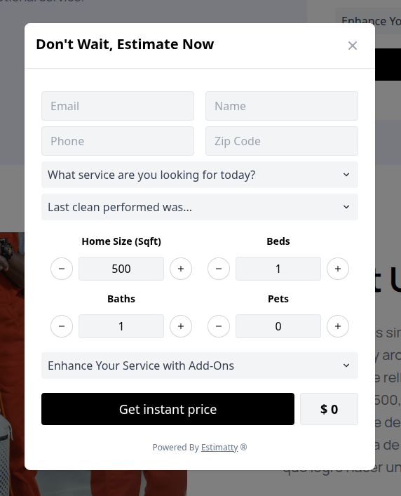Open 'What service are you looking for' dropdown

click(x=200, y=175)
